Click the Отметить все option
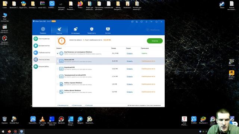Viewport: 239px width, 134px height. (77, 105)
